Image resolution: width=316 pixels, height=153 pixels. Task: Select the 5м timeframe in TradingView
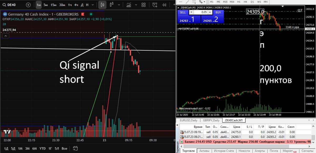[x=46, y=5]
